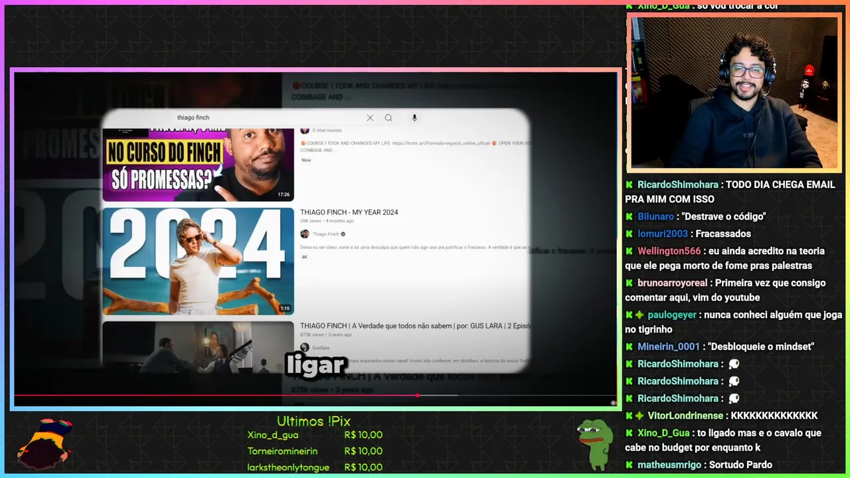Click the larkstheonlytongue Pix entry name
The image size is (850, 478).
pyautogui.click(x=288, y=467)
